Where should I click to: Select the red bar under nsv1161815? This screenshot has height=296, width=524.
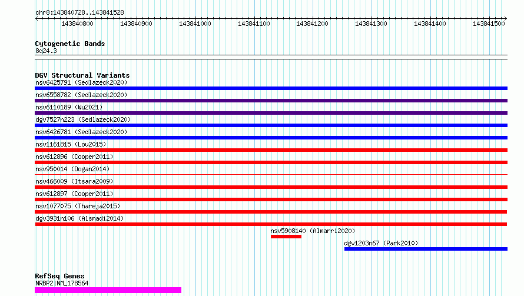[271, 150]
